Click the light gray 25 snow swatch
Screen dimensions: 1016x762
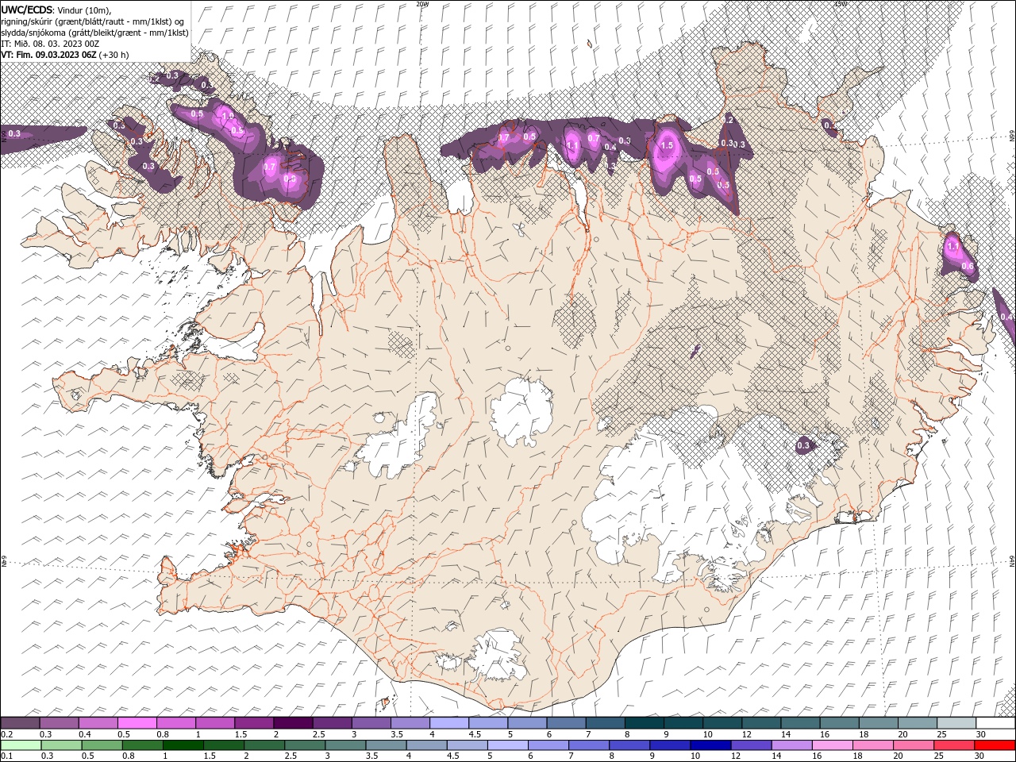click(x=956, y=723)
